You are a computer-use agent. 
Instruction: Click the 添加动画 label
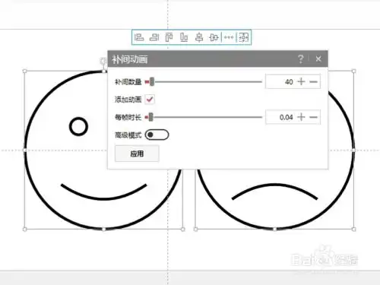pyautogui.click(x=128, y=100)
